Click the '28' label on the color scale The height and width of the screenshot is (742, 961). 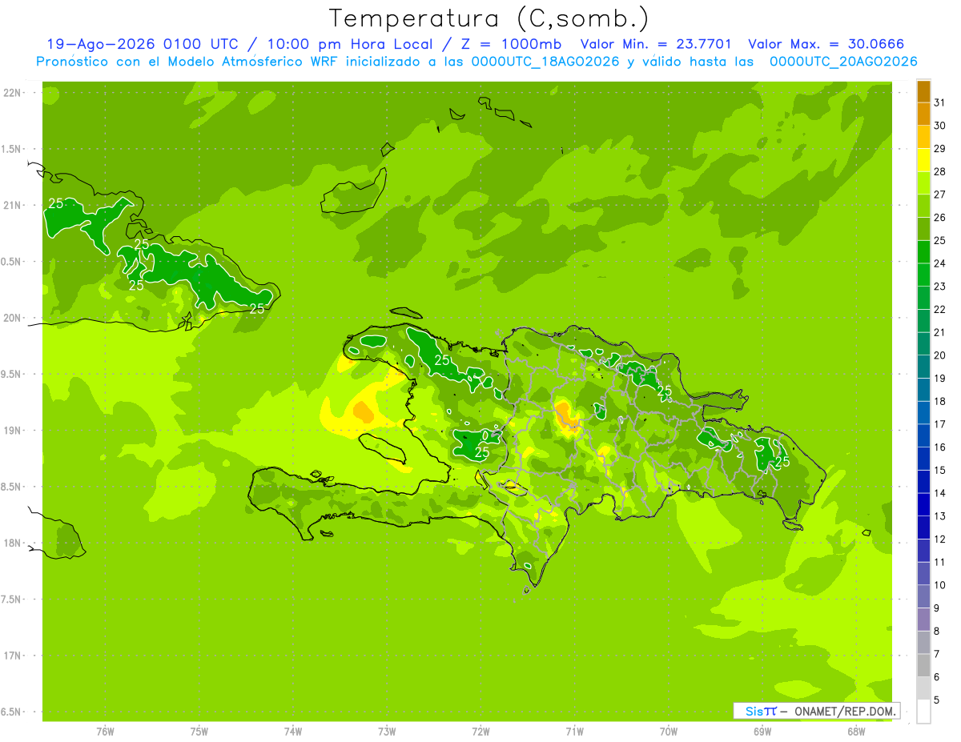click(x=939, y=171)
